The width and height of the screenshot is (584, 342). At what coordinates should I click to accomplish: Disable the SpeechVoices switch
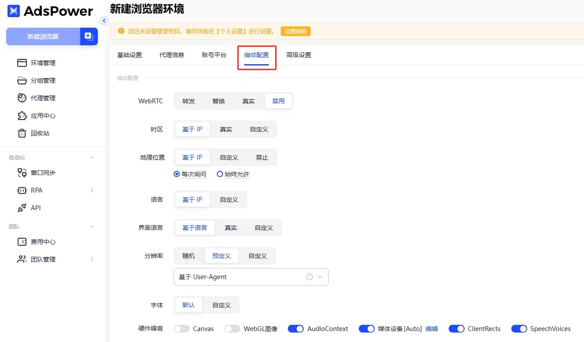[x=519, y=329]
